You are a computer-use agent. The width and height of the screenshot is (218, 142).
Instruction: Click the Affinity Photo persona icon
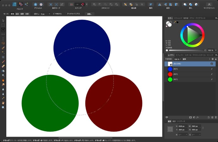click(x=15, y=4)
